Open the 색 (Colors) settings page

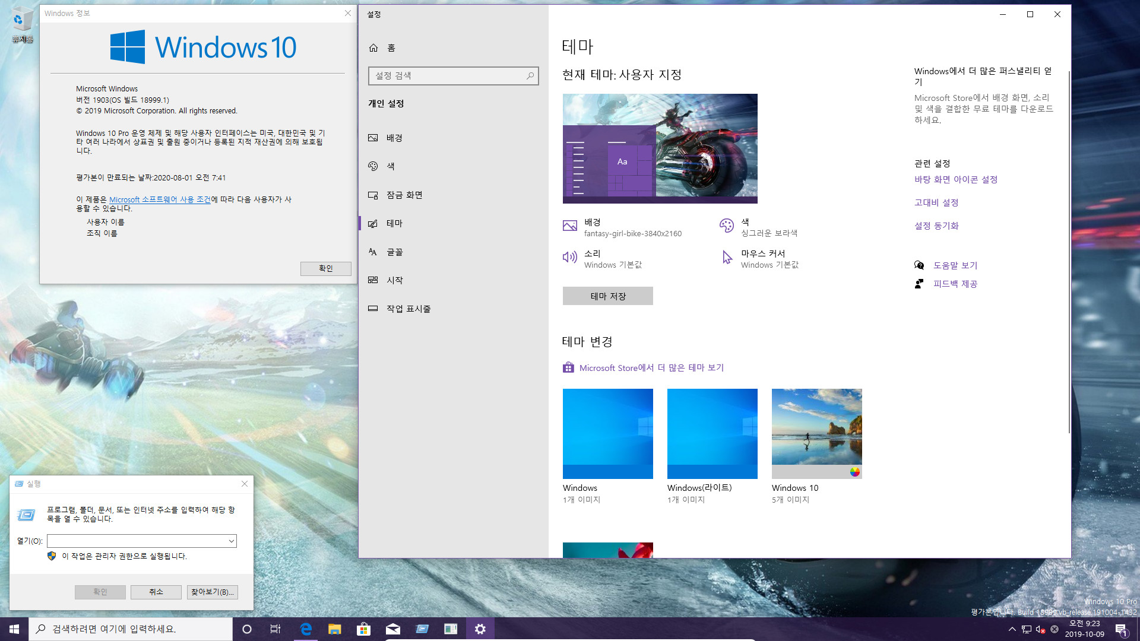[453, 166]
